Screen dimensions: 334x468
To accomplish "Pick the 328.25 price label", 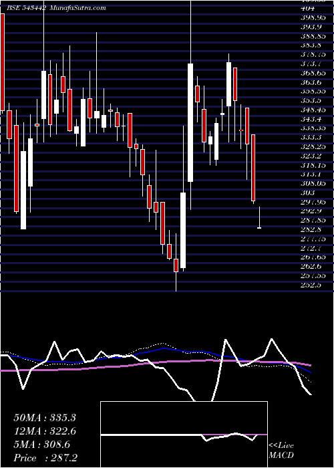I will (x=313, y=146).
